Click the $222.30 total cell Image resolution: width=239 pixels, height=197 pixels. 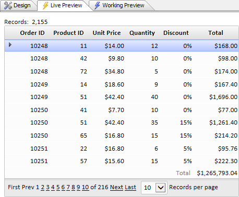click(226, 161)
